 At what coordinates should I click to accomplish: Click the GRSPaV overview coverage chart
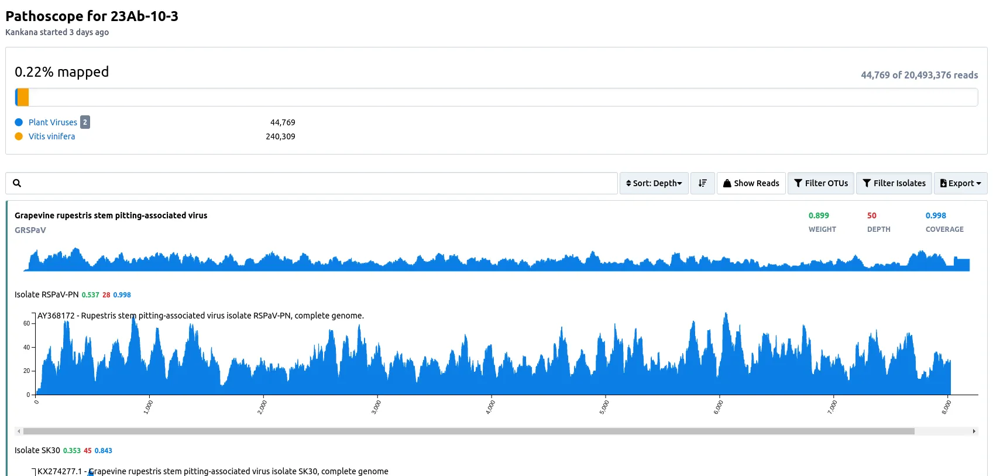496,261
